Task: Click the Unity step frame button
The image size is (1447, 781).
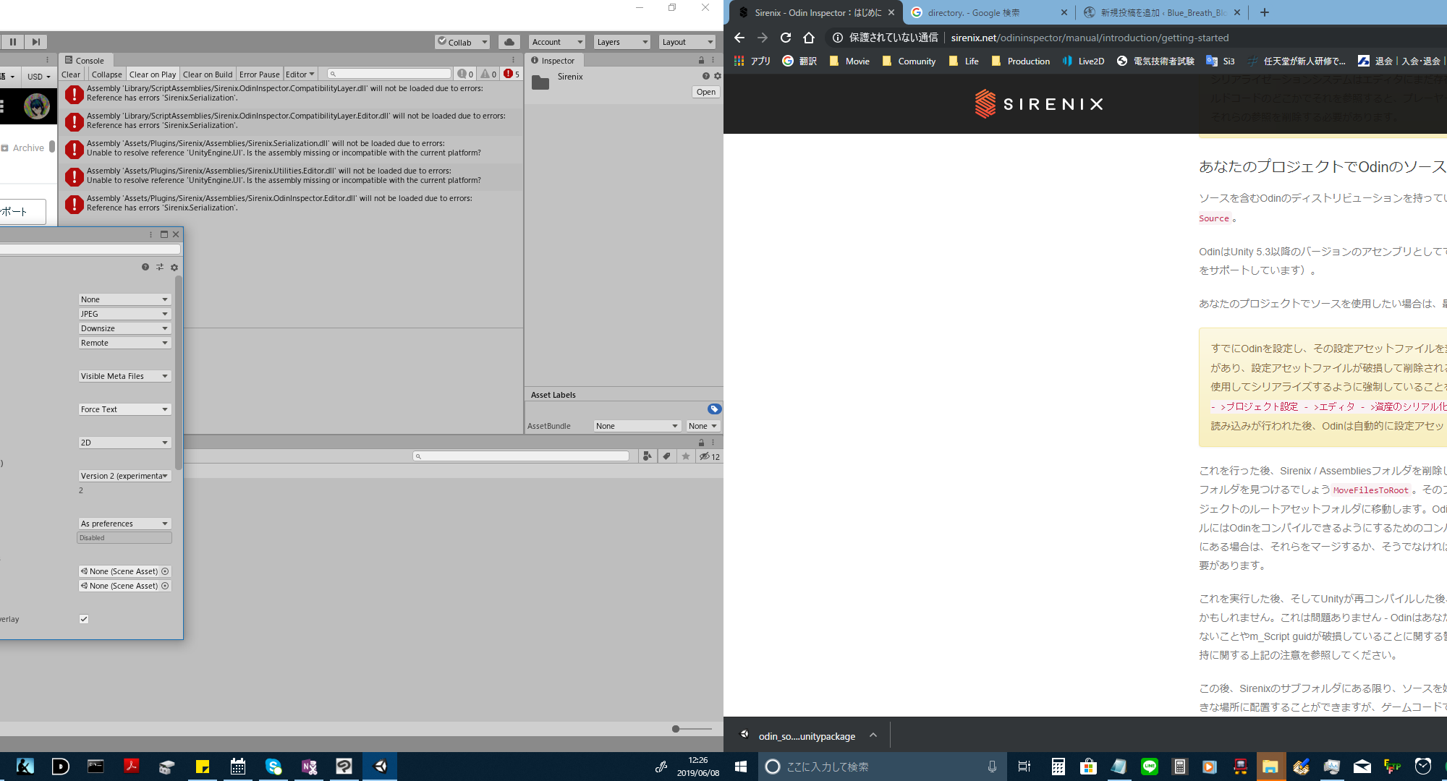Action: click(x=35, y=42)
